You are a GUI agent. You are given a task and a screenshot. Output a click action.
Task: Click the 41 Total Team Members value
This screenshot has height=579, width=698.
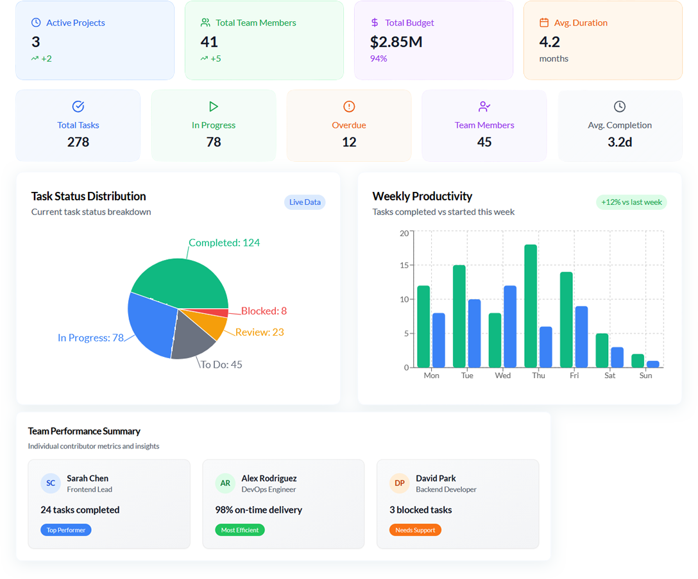coord(209,42)
